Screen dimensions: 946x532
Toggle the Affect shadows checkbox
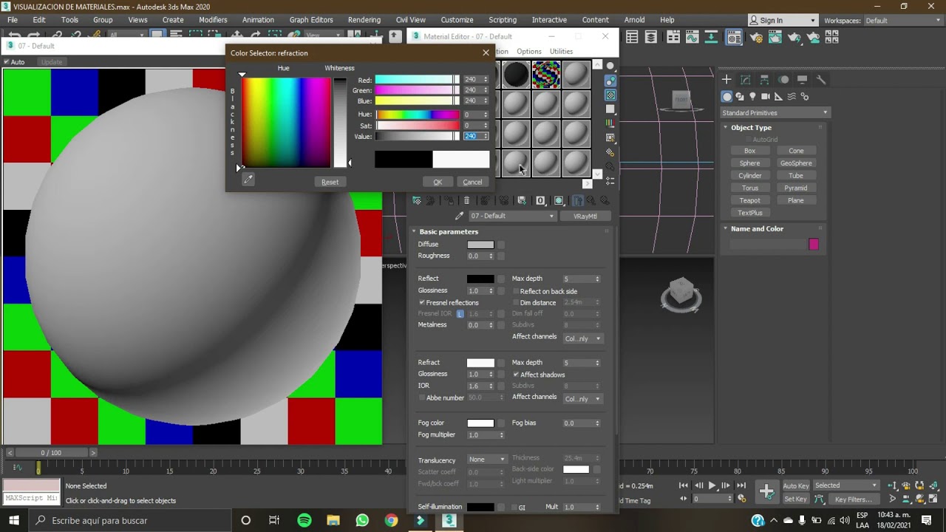(x=516, y=375)
